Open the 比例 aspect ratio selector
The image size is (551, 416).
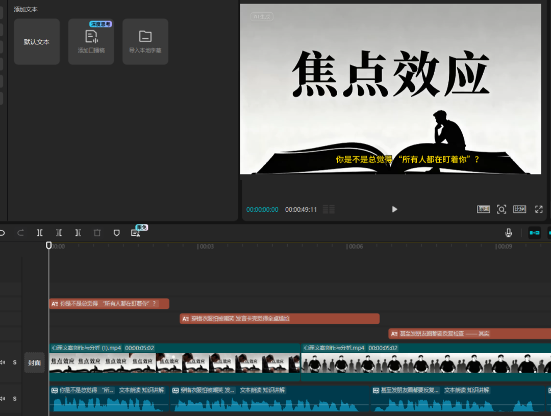coord(519,209)
